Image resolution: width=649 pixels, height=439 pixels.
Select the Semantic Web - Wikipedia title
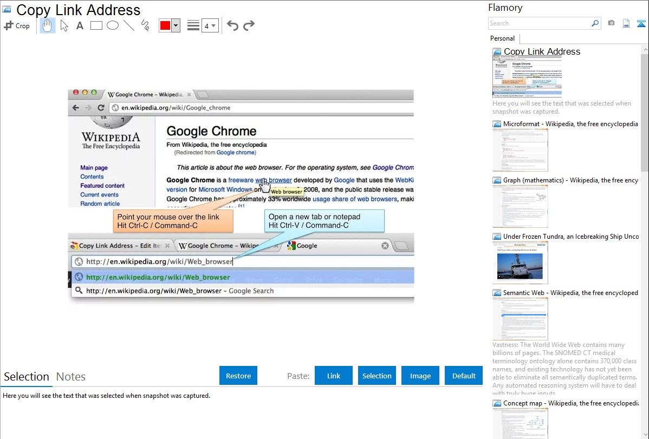pos(570,292)
